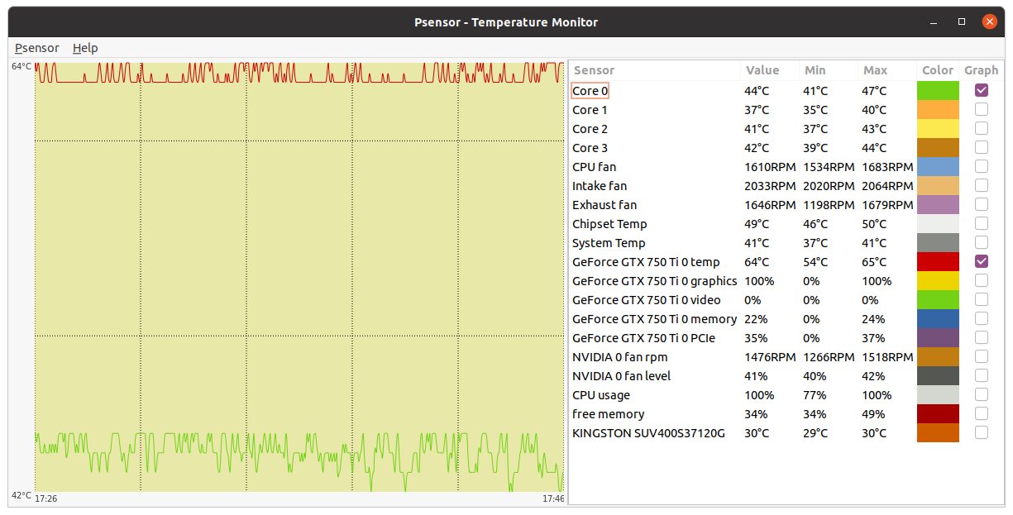Select the KINGSTON SUV400S37120G sensor row
This screenshot has height=515, width=1013.
[648, 433]
